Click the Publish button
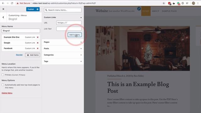This screenshot has width=201, height=113. [x=31, y=9]
